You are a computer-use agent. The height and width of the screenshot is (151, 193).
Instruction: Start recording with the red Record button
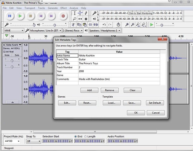pyautogui.click(x=63, y=16)
